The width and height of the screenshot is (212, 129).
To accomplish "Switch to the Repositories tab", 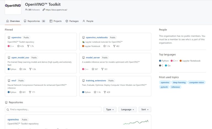I will [x=35, y=21].
